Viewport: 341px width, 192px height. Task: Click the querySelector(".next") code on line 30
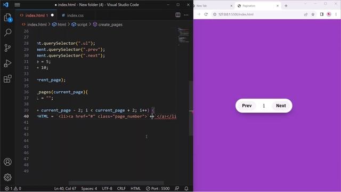[76, 55]
